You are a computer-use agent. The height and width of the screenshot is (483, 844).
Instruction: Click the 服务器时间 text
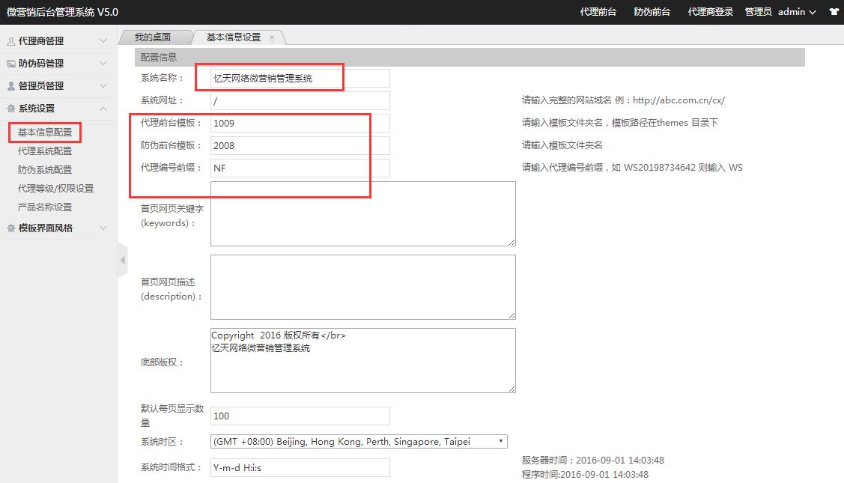(592, 461)
